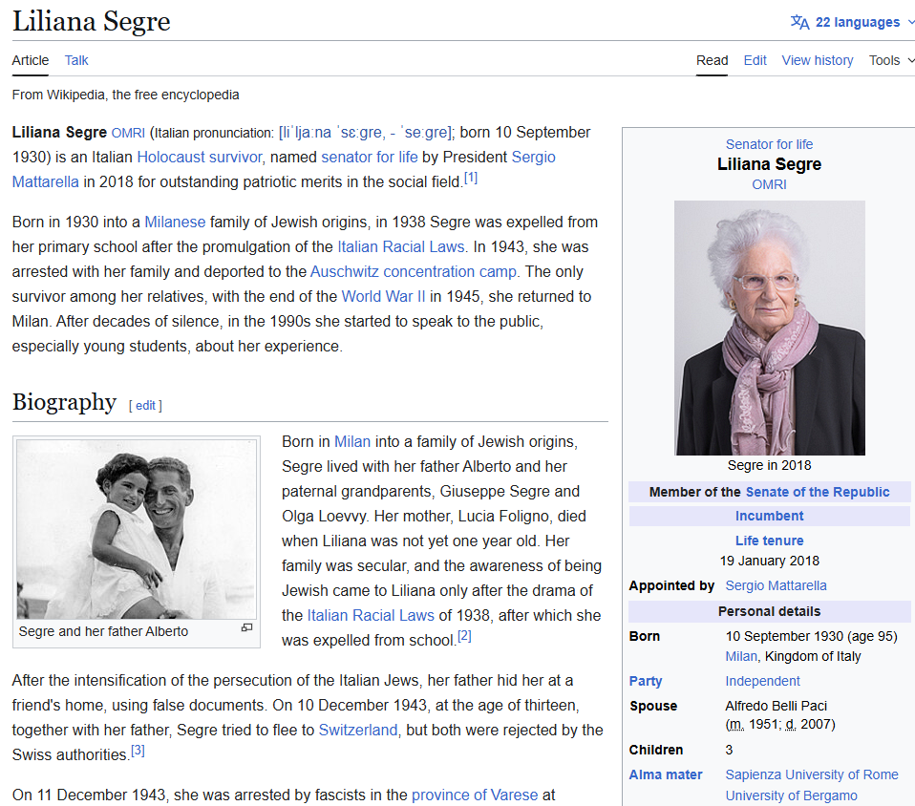The height and width of the screenshot is (806, 915).
Task: Follow the Italian Racial Laws link in Biography
Action: tap(371, 615)
